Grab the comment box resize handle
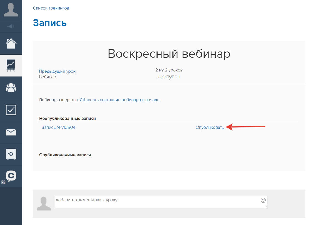Image resolution: width=330 pixels, height=225 pixels. pyautogui.click(x=266, y=207)
